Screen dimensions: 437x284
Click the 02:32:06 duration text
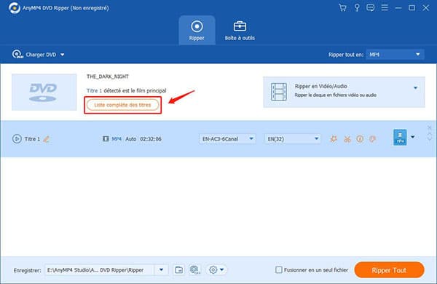pos(151,139)
